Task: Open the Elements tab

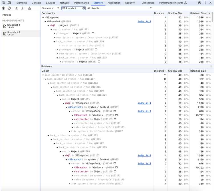Action: (x=22, y=3)
